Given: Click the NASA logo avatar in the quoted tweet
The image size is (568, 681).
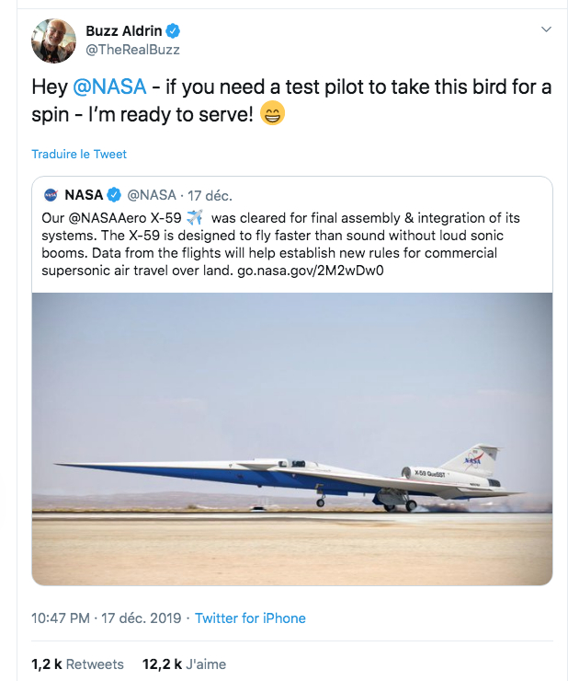Looking at the screenshot, I should 51,195.
